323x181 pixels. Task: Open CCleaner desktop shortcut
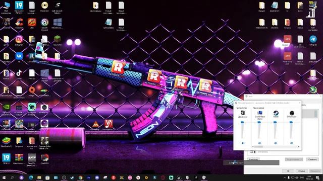(x=19, y=24)
